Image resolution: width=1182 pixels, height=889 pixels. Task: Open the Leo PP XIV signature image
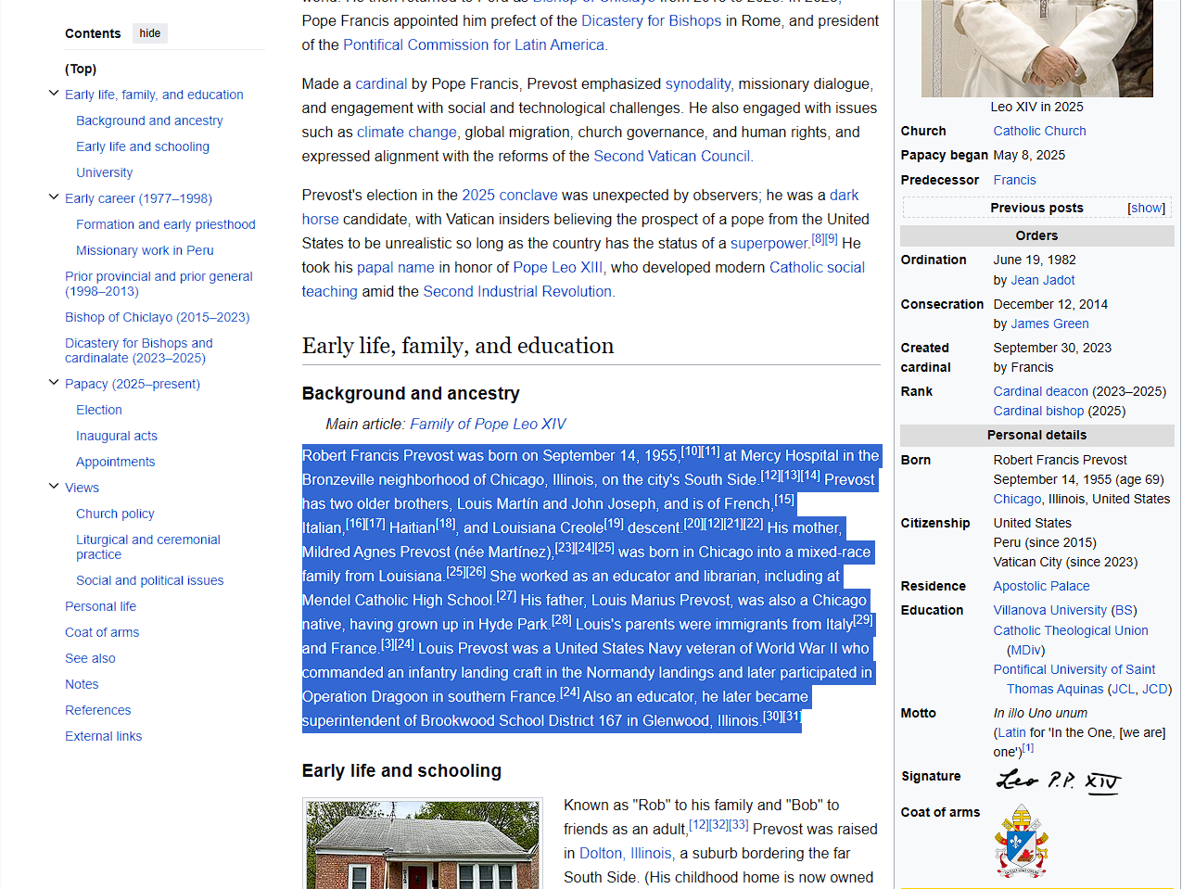1059,781
